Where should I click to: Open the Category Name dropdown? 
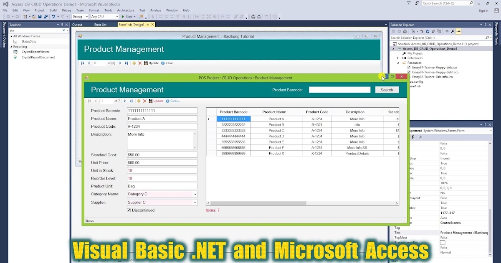(x=195, y=194)
